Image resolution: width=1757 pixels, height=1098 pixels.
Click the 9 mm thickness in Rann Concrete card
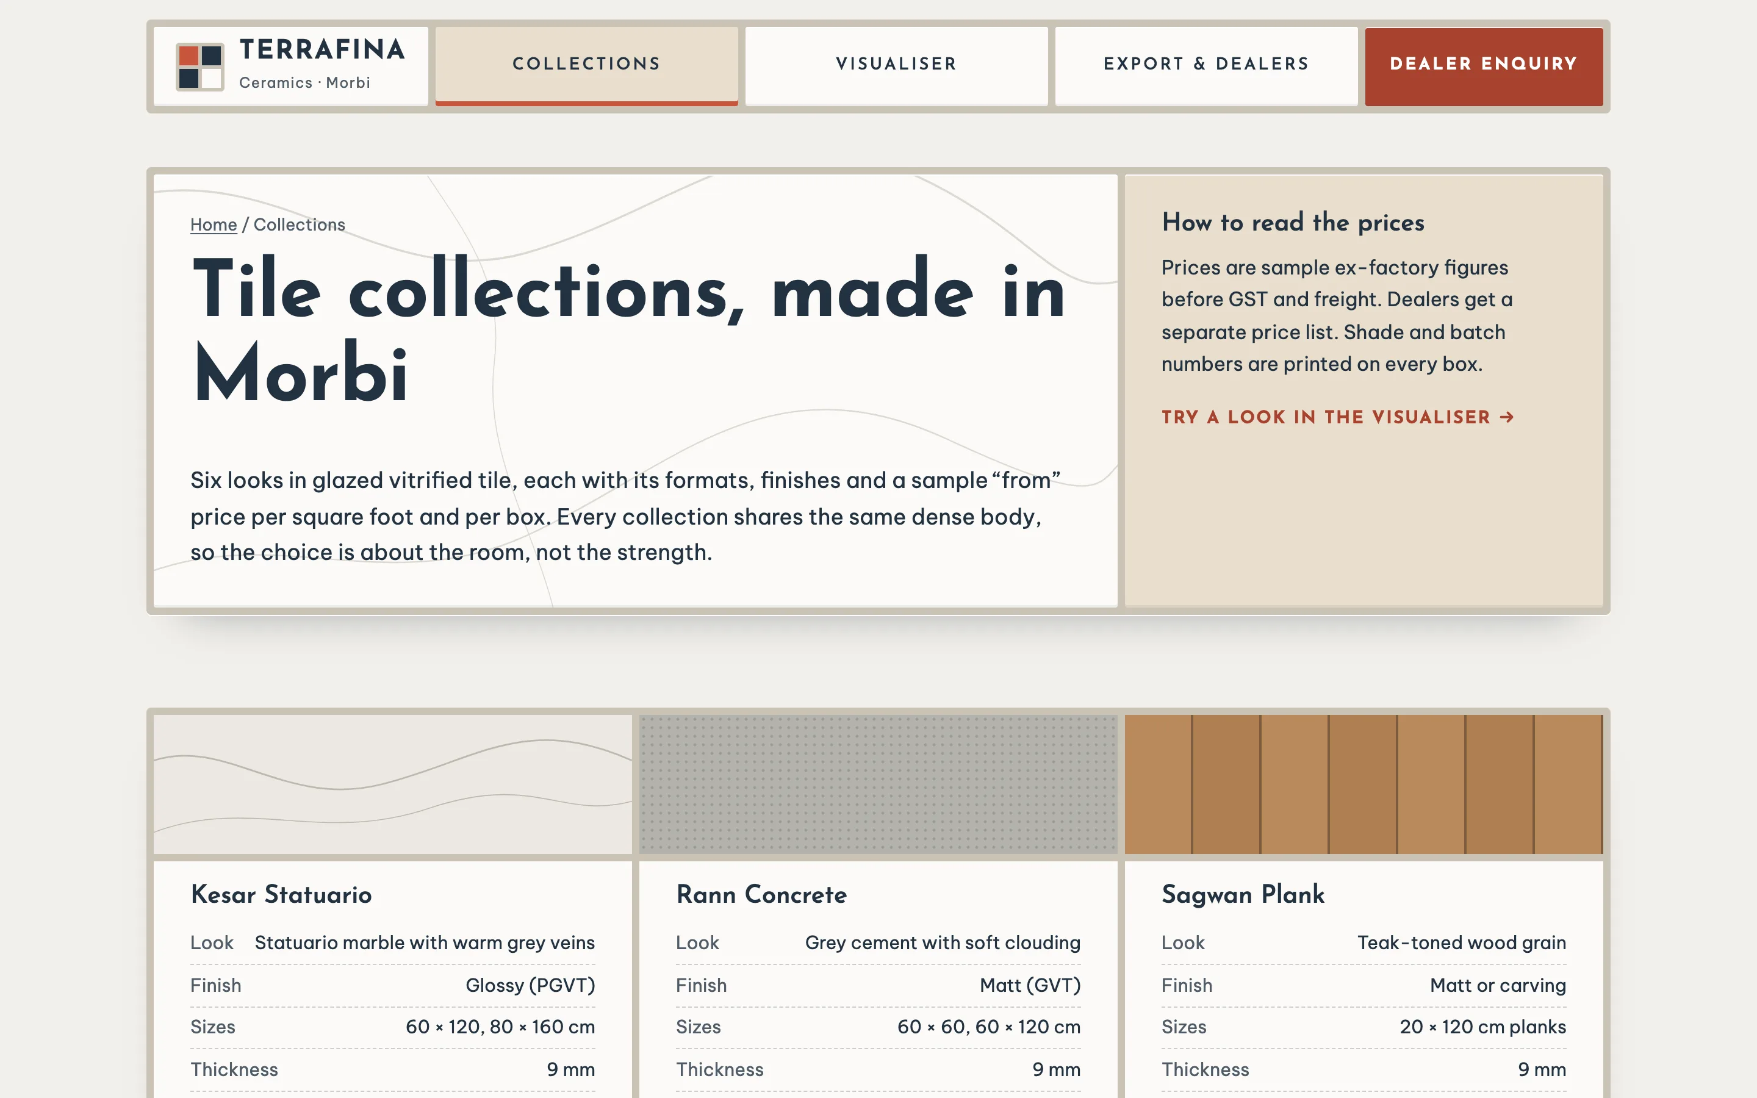(1057, 1070)
